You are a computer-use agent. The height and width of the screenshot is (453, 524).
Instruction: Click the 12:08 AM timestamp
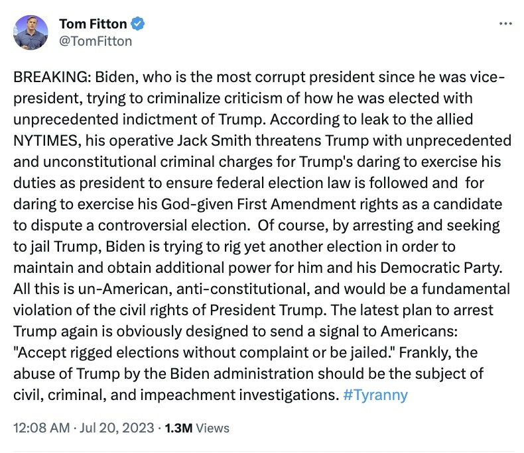click(x=41, y=428)
